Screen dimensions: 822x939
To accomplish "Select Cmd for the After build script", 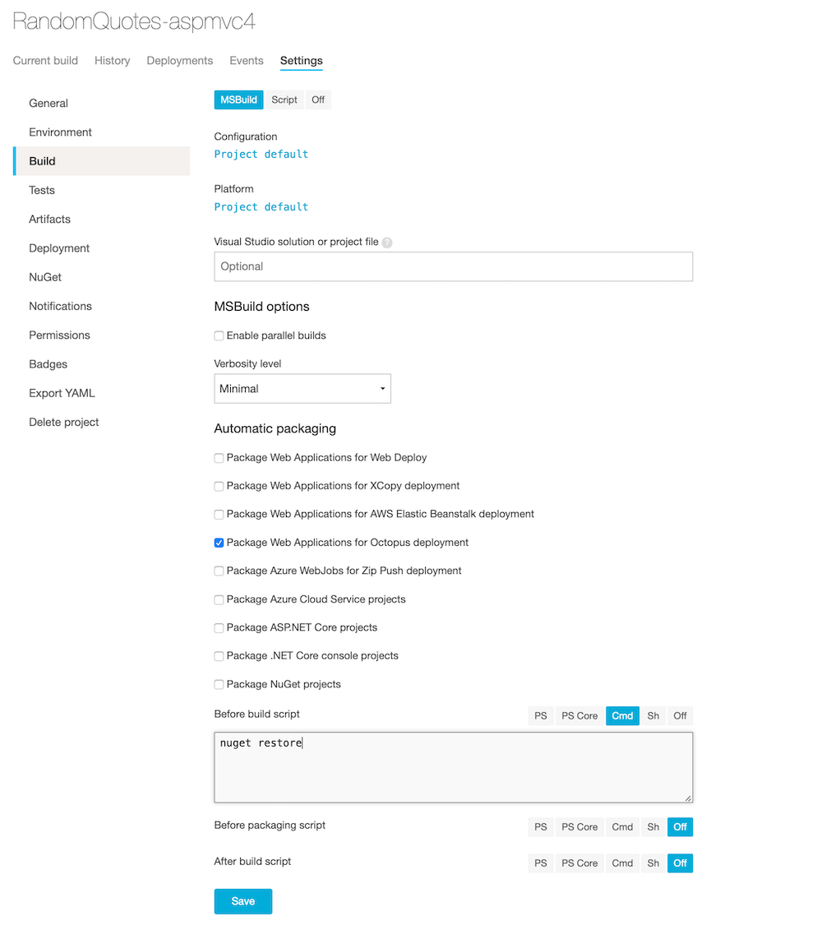I will click(622, 863).
